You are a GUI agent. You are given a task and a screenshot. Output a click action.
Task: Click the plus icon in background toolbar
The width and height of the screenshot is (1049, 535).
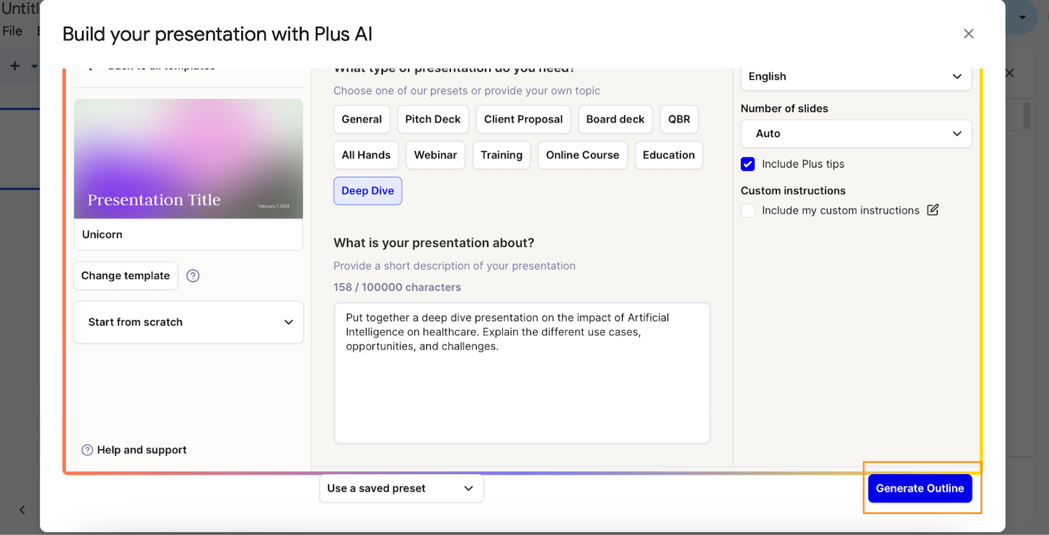(14, 66)
